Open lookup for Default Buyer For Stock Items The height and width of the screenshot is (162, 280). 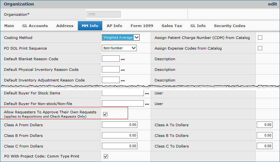point(147,93)
